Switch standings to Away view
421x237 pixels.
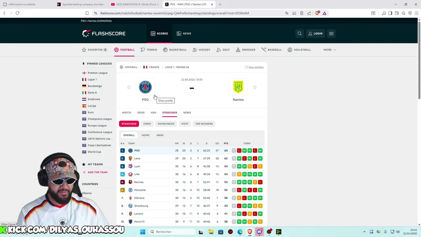point(160,135)
